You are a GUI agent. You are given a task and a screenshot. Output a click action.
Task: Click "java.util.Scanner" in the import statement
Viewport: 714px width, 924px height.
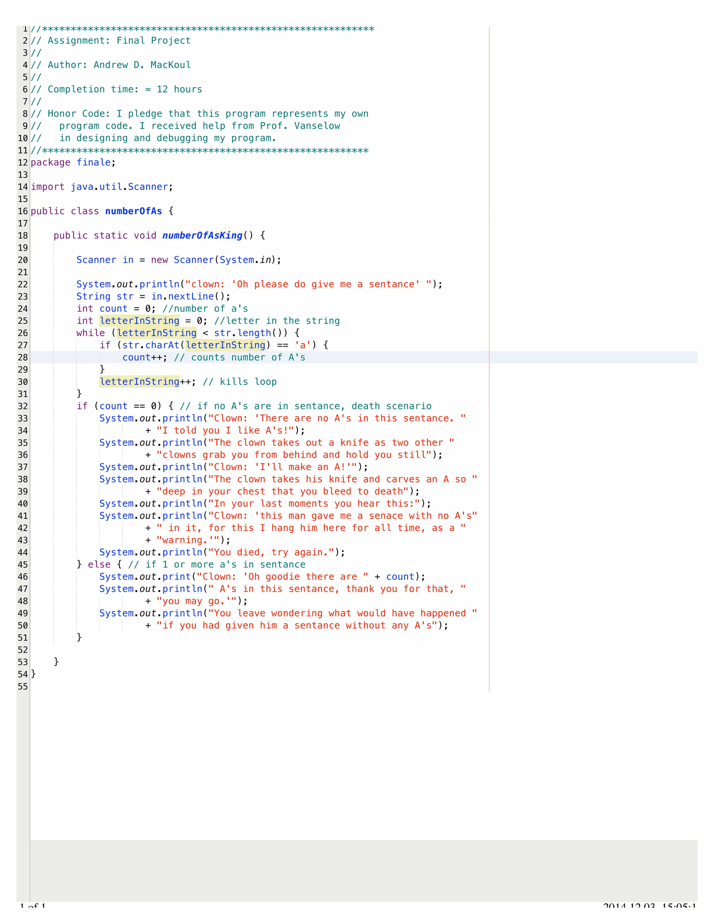(119, 187)
